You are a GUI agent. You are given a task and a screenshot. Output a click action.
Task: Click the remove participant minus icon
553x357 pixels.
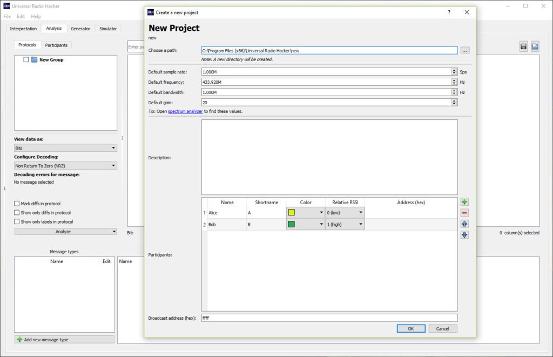pyautogui.click(x=464, y=213)
